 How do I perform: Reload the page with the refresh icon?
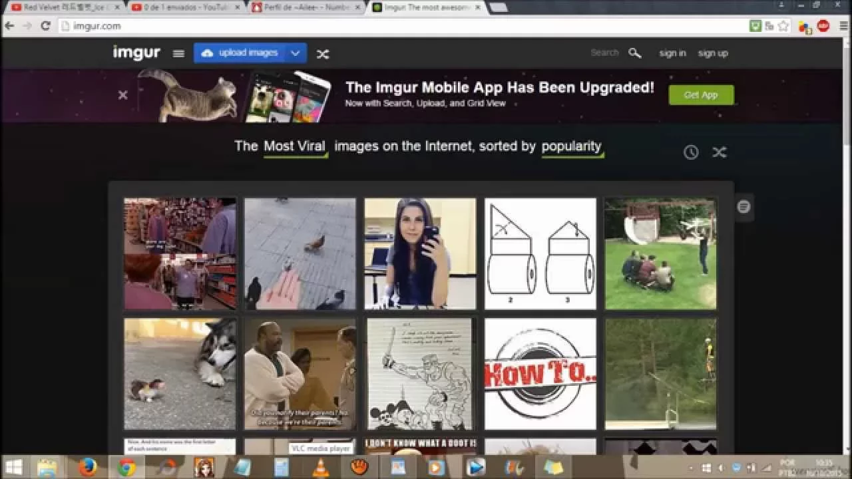click(45, 26)
